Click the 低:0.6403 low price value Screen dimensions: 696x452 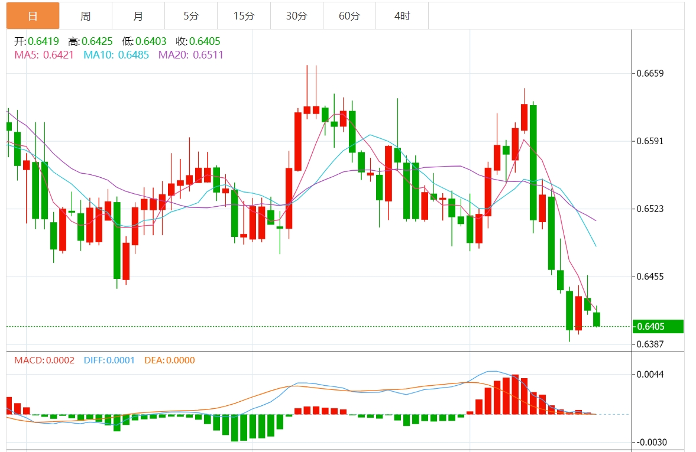(144, 41)
